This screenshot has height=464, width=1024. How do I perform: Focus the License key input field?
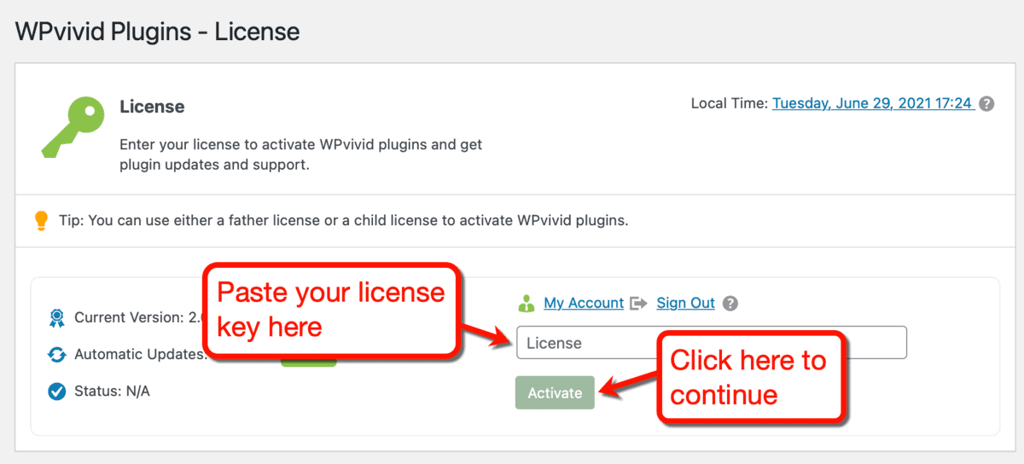pos(711,343)
